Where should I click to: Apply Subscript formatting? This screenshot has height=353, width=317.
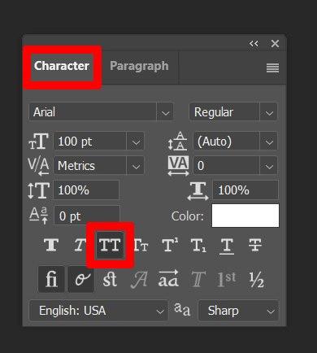[x=198, y=246]
